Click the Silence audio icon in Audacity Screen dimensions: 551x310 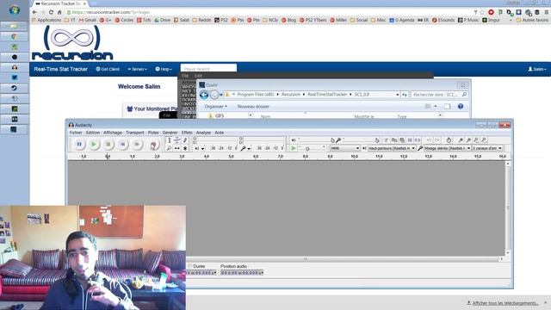pyautogui.click(x=418, y=140)
